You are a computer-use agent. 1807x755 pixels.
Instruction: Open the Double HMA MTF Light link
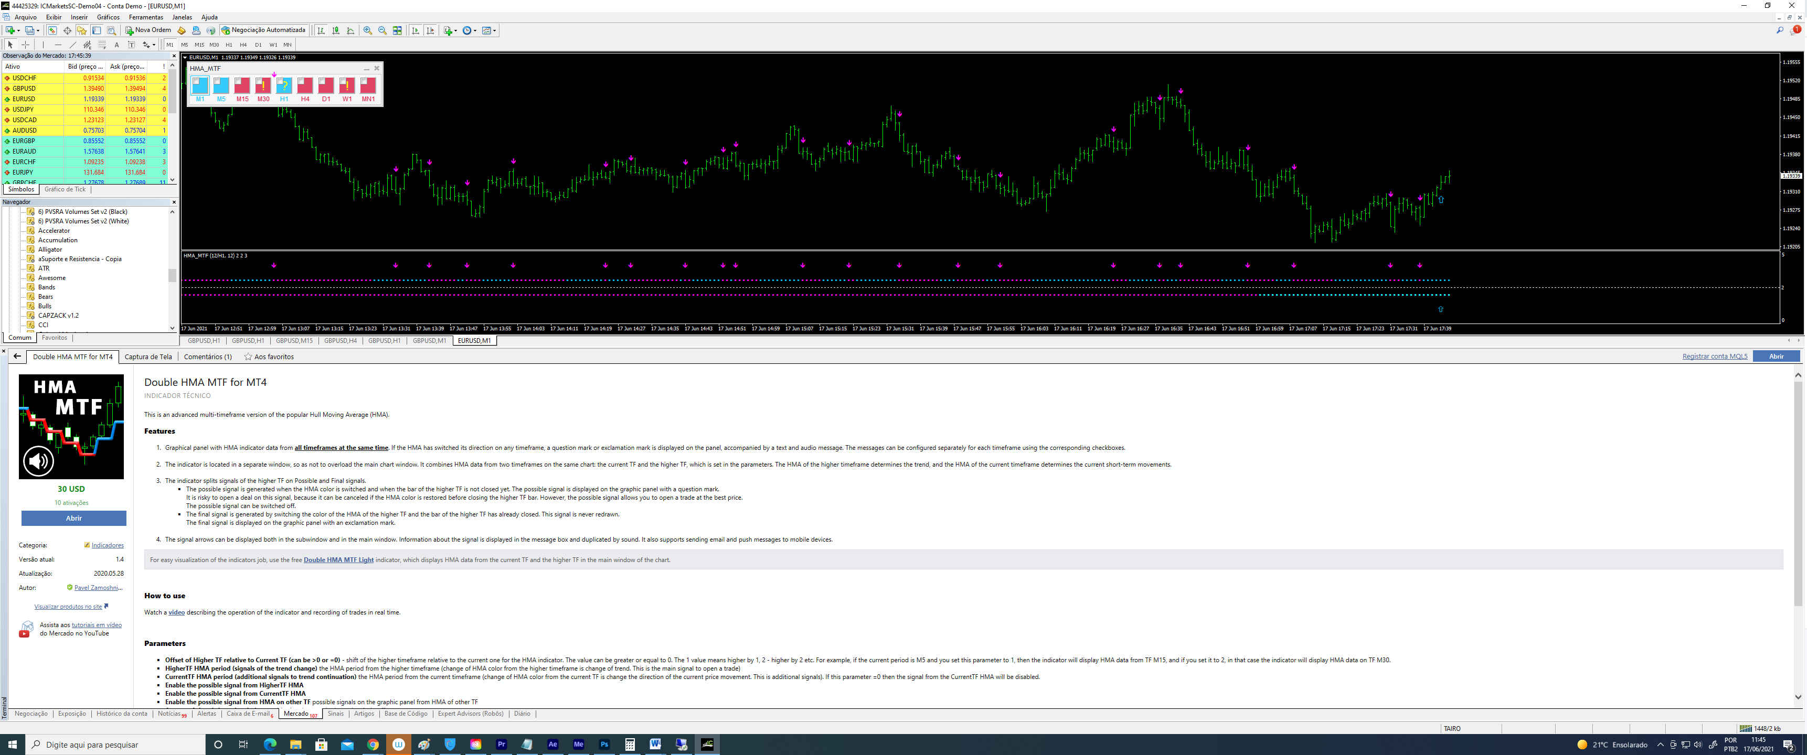(x=338, y=560)
